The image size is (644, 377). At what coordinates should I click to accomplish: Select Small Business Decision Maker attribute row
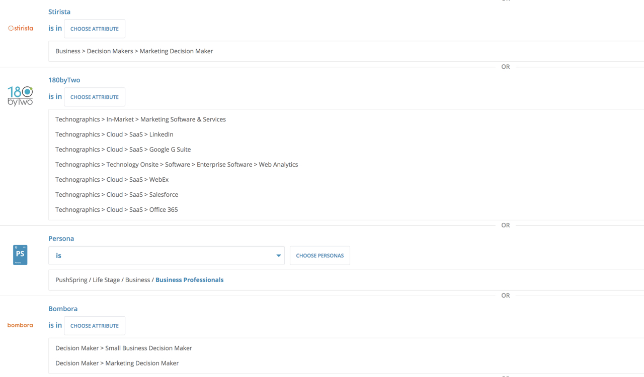pos(124,348)
